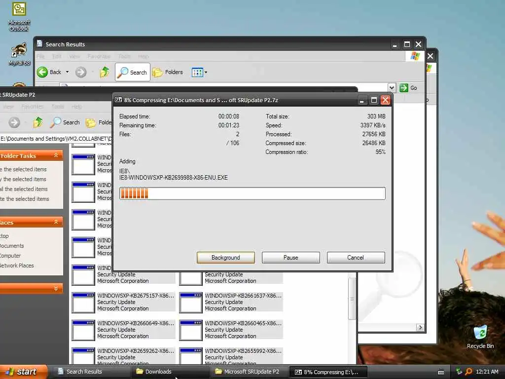The image size is (505, 379).
Task: Click the compression progress bar
Action: 252,193
